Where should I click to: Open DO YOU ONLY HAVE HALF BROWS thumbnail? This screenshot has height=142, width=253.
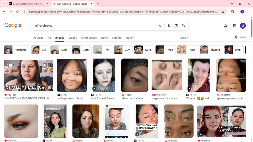pos(147,121)
